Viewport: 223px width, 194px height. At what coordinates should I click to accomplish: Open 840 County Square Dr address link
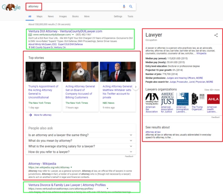coord(48,47)
